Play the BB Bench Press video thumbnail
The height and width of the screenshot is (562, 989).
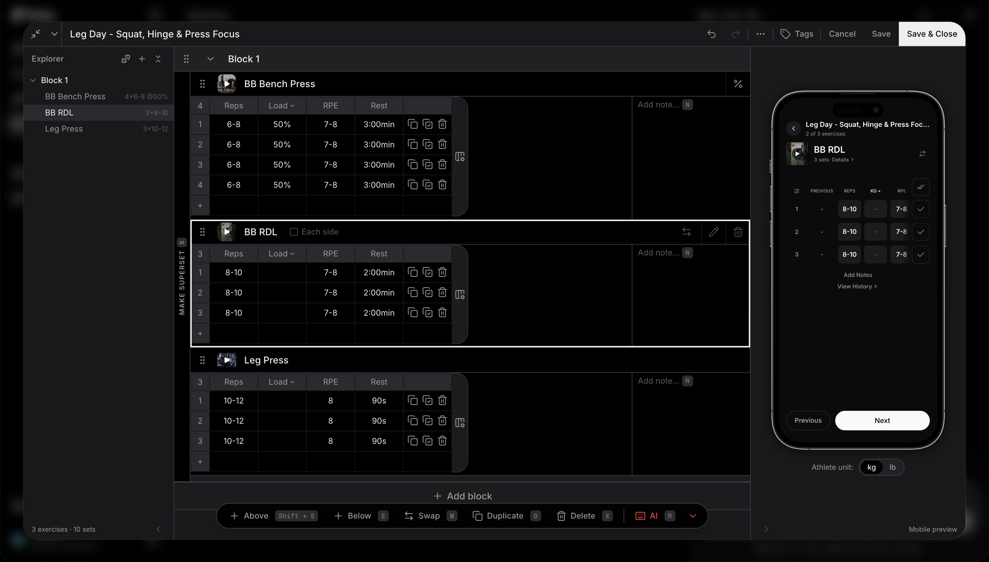click(x=227, y=84)
